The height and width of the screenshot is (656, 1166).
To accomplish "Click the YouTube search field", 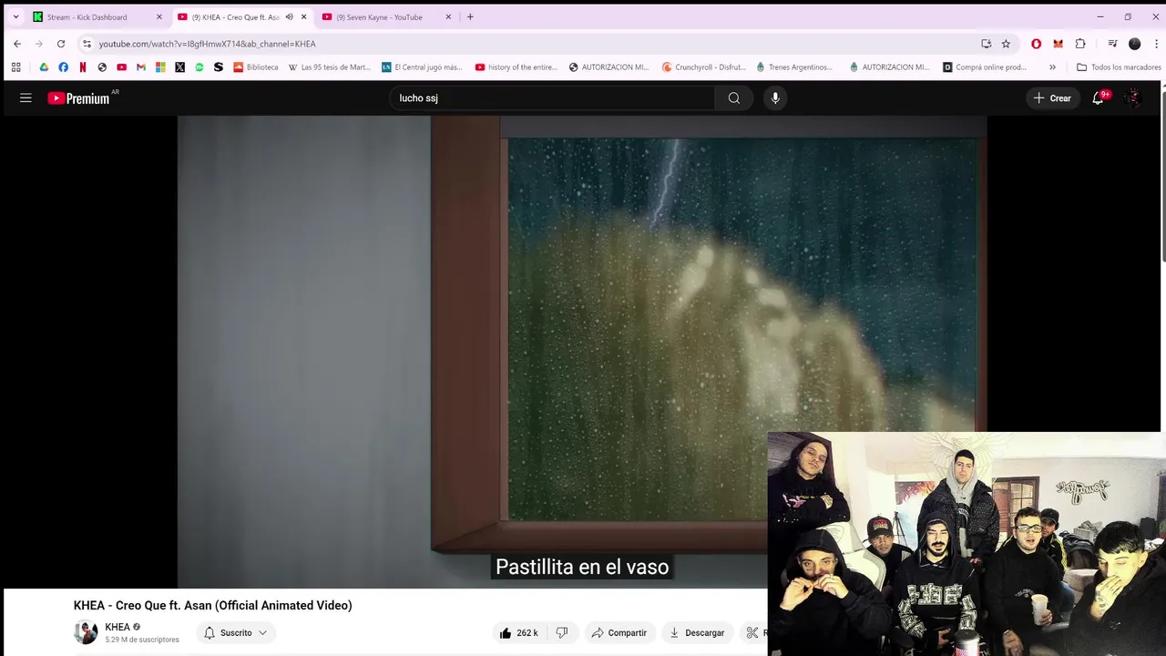I will pos(552,98).
